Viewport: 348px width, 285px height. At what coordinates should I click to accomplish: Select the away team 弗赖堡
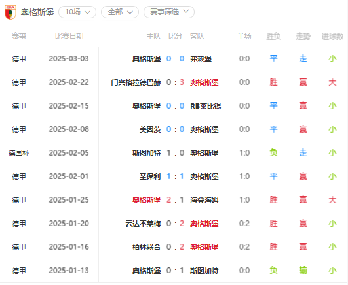(201, 59)
